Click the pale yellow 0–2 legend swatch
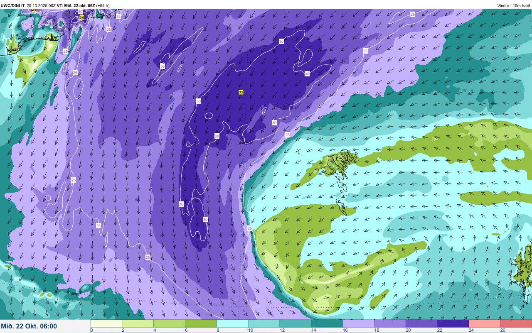The width and height of the screenshot is (532, 333). (x=106, y=323)
